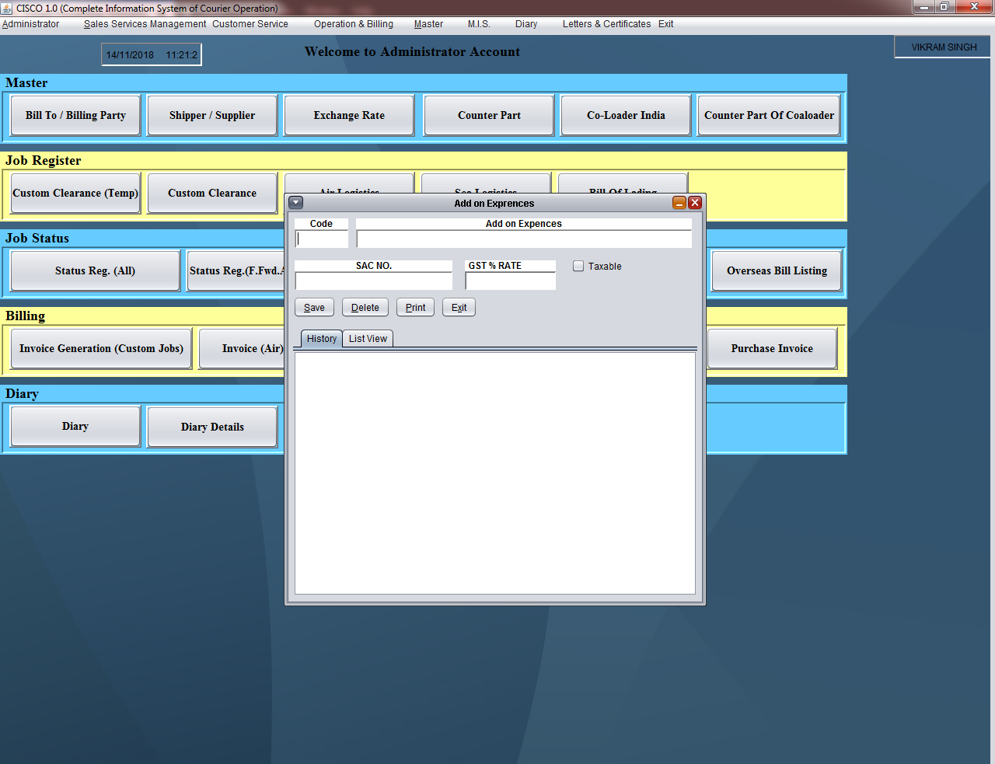The height and width of the screenshot is (764, 995).
Task: Click the Add on Expences name field
Action: [x=523, y=239]
